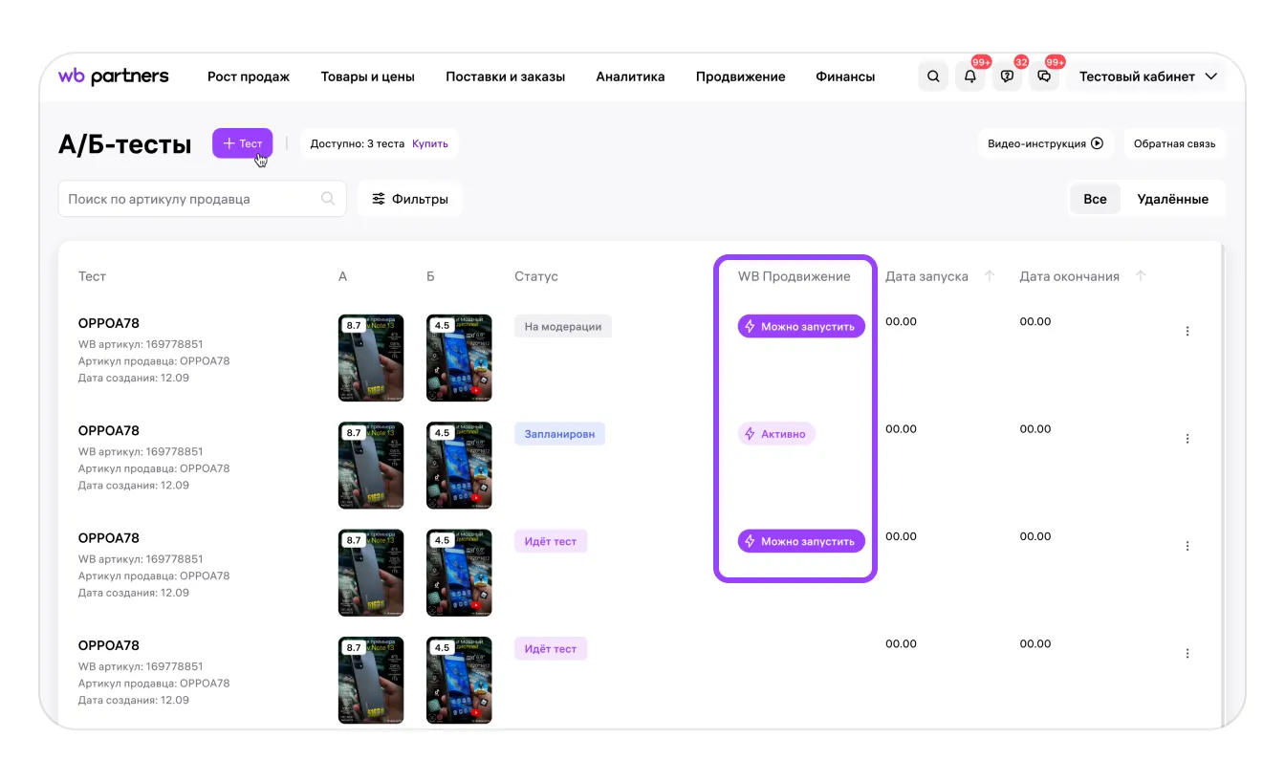Image resolution: width=1285 pixels, height=782 pixels.
Task: Open three-dot menu for first OPPOA78 test
Action: (1187, 331)
